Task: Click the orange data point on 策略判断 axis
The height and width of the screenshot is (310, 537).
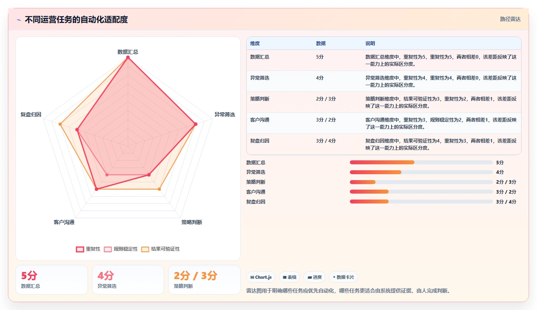Action: pos(159,189)
